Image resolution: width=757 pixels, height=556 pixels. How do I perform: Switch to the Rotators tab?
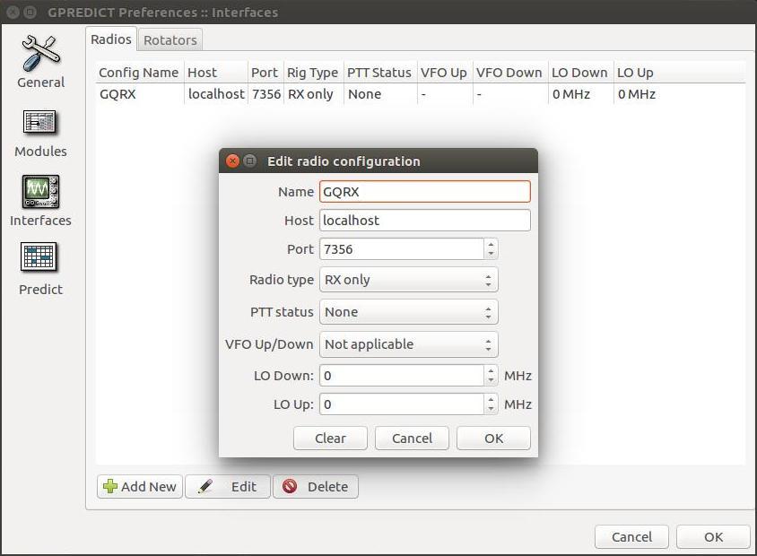click(x=170, y=40)
